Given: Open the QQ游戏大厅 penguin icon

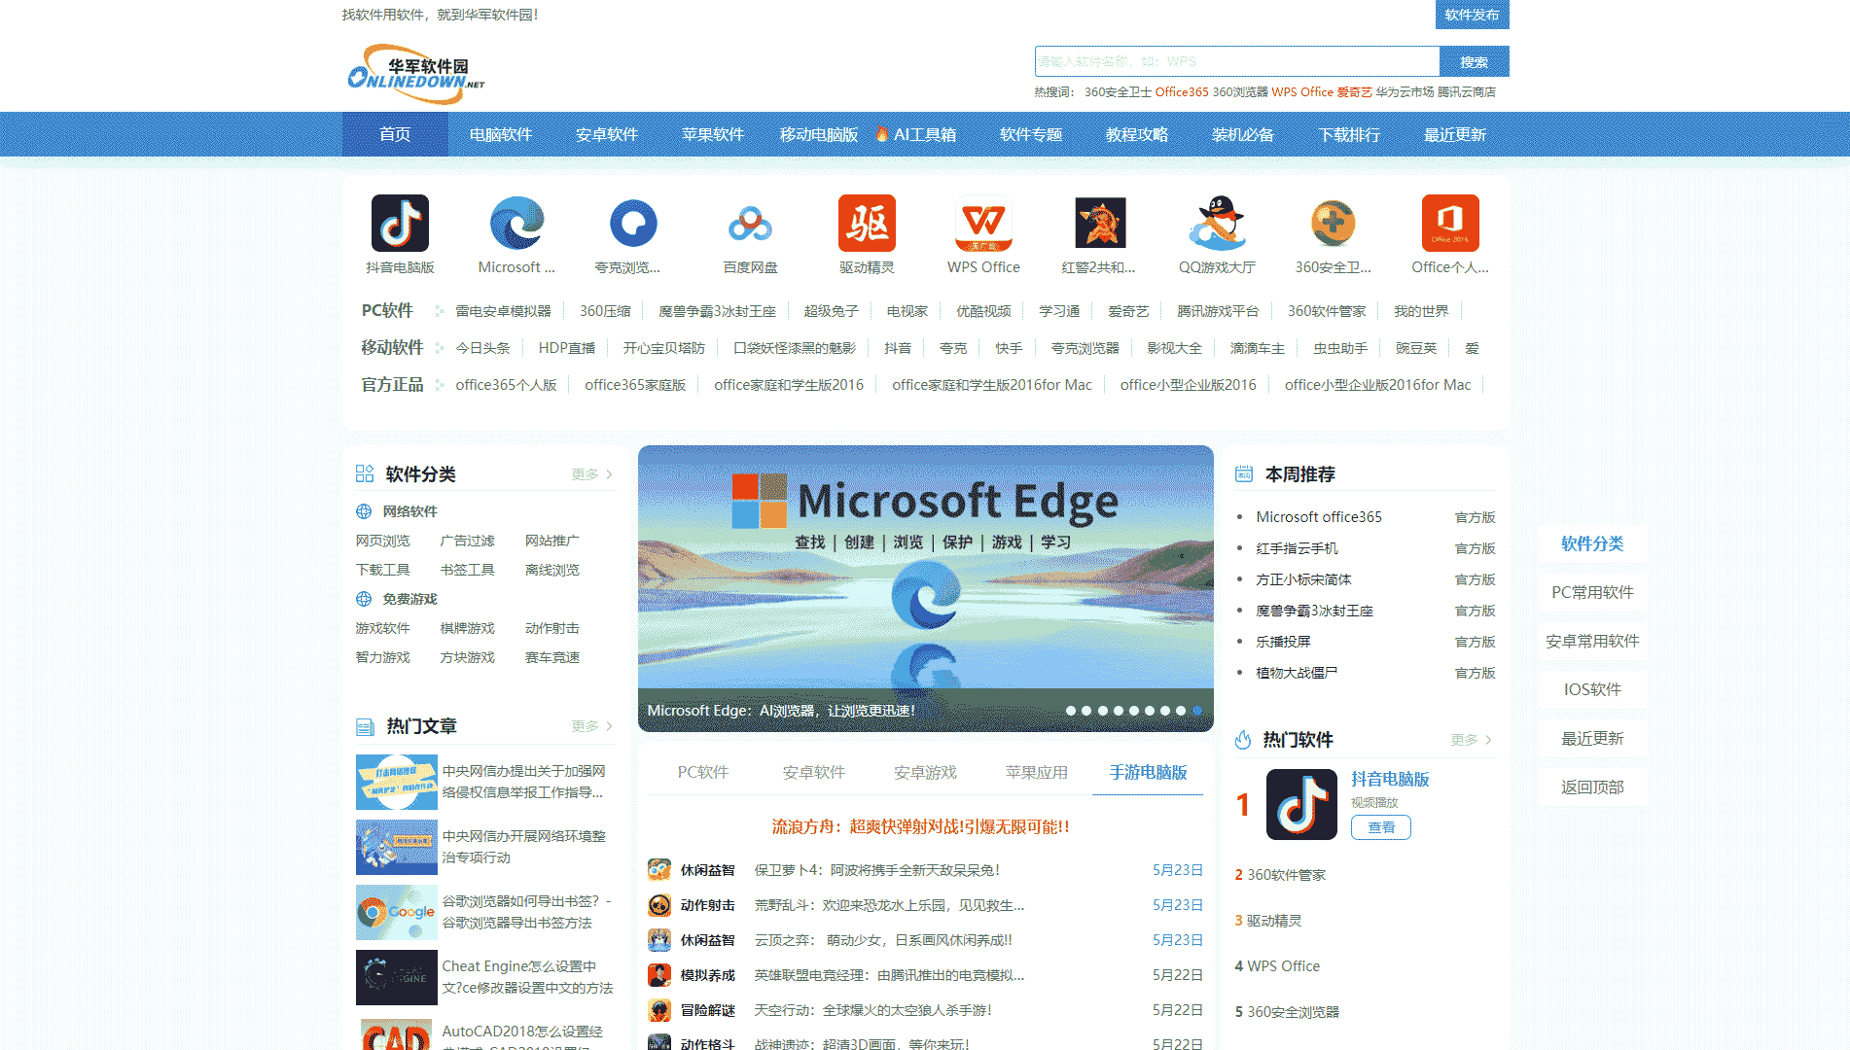Looking at the screenshot, I should (x=1217, y=223).
